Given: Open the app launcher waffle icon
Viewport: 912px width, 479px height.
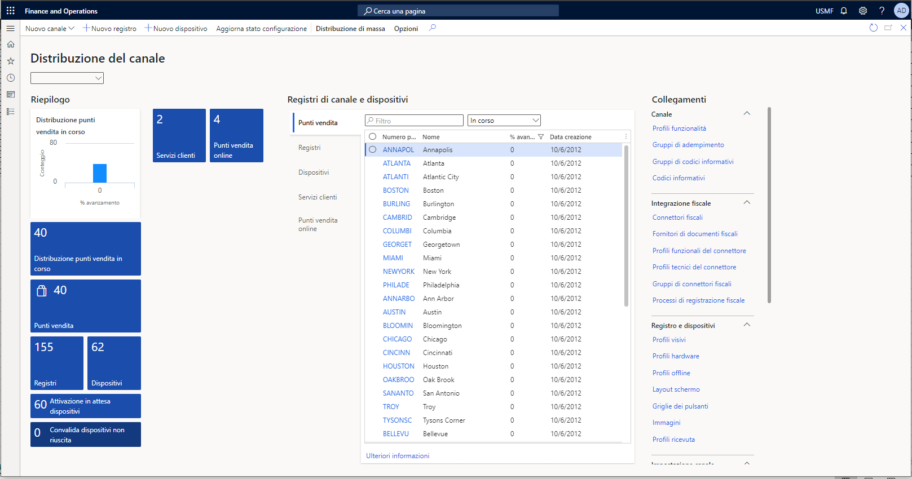Looking at the screenshot, I should (10, 11).
